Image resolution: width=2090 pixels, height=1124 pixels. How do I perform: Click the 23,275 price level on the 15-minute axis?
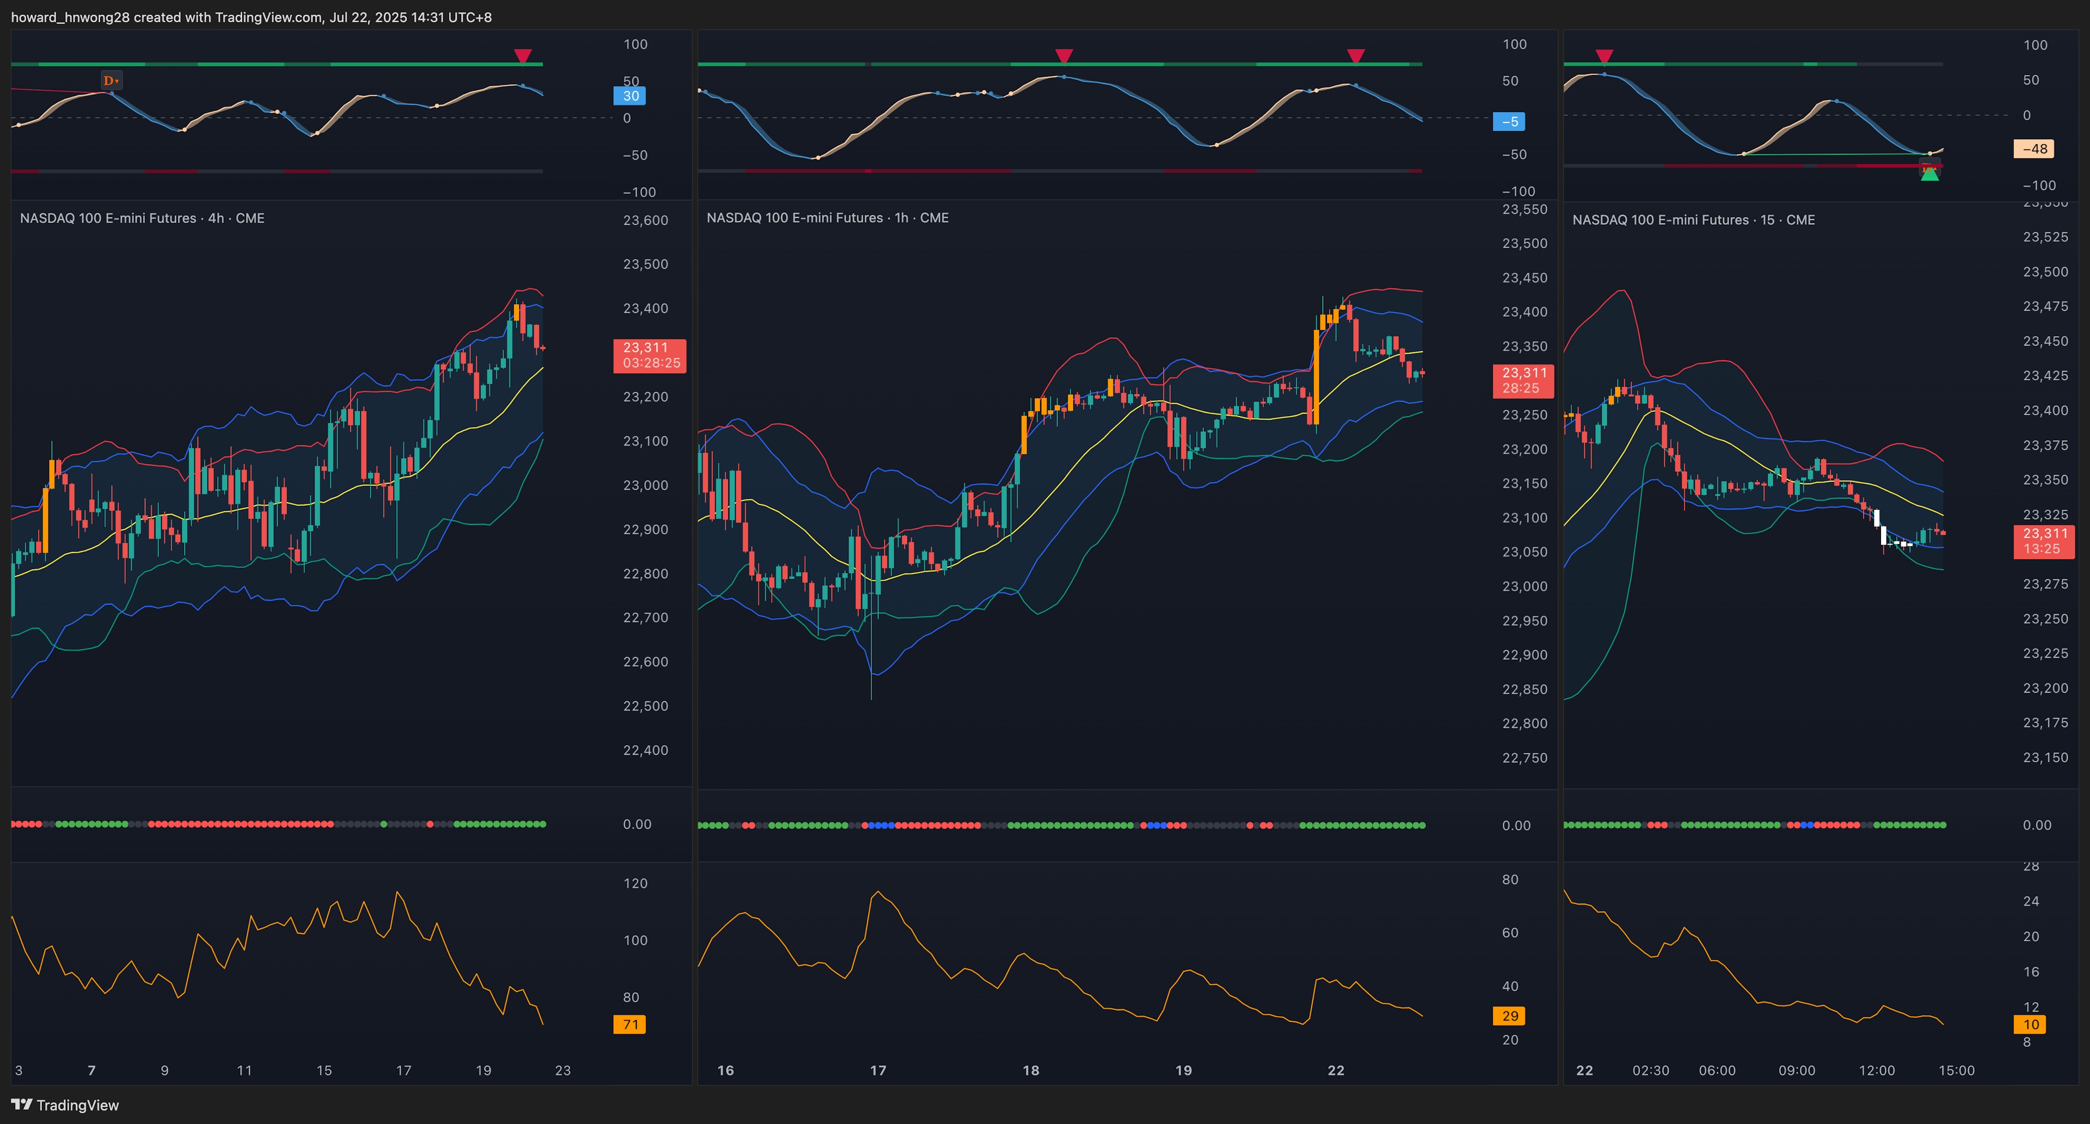click(2045, 584)
